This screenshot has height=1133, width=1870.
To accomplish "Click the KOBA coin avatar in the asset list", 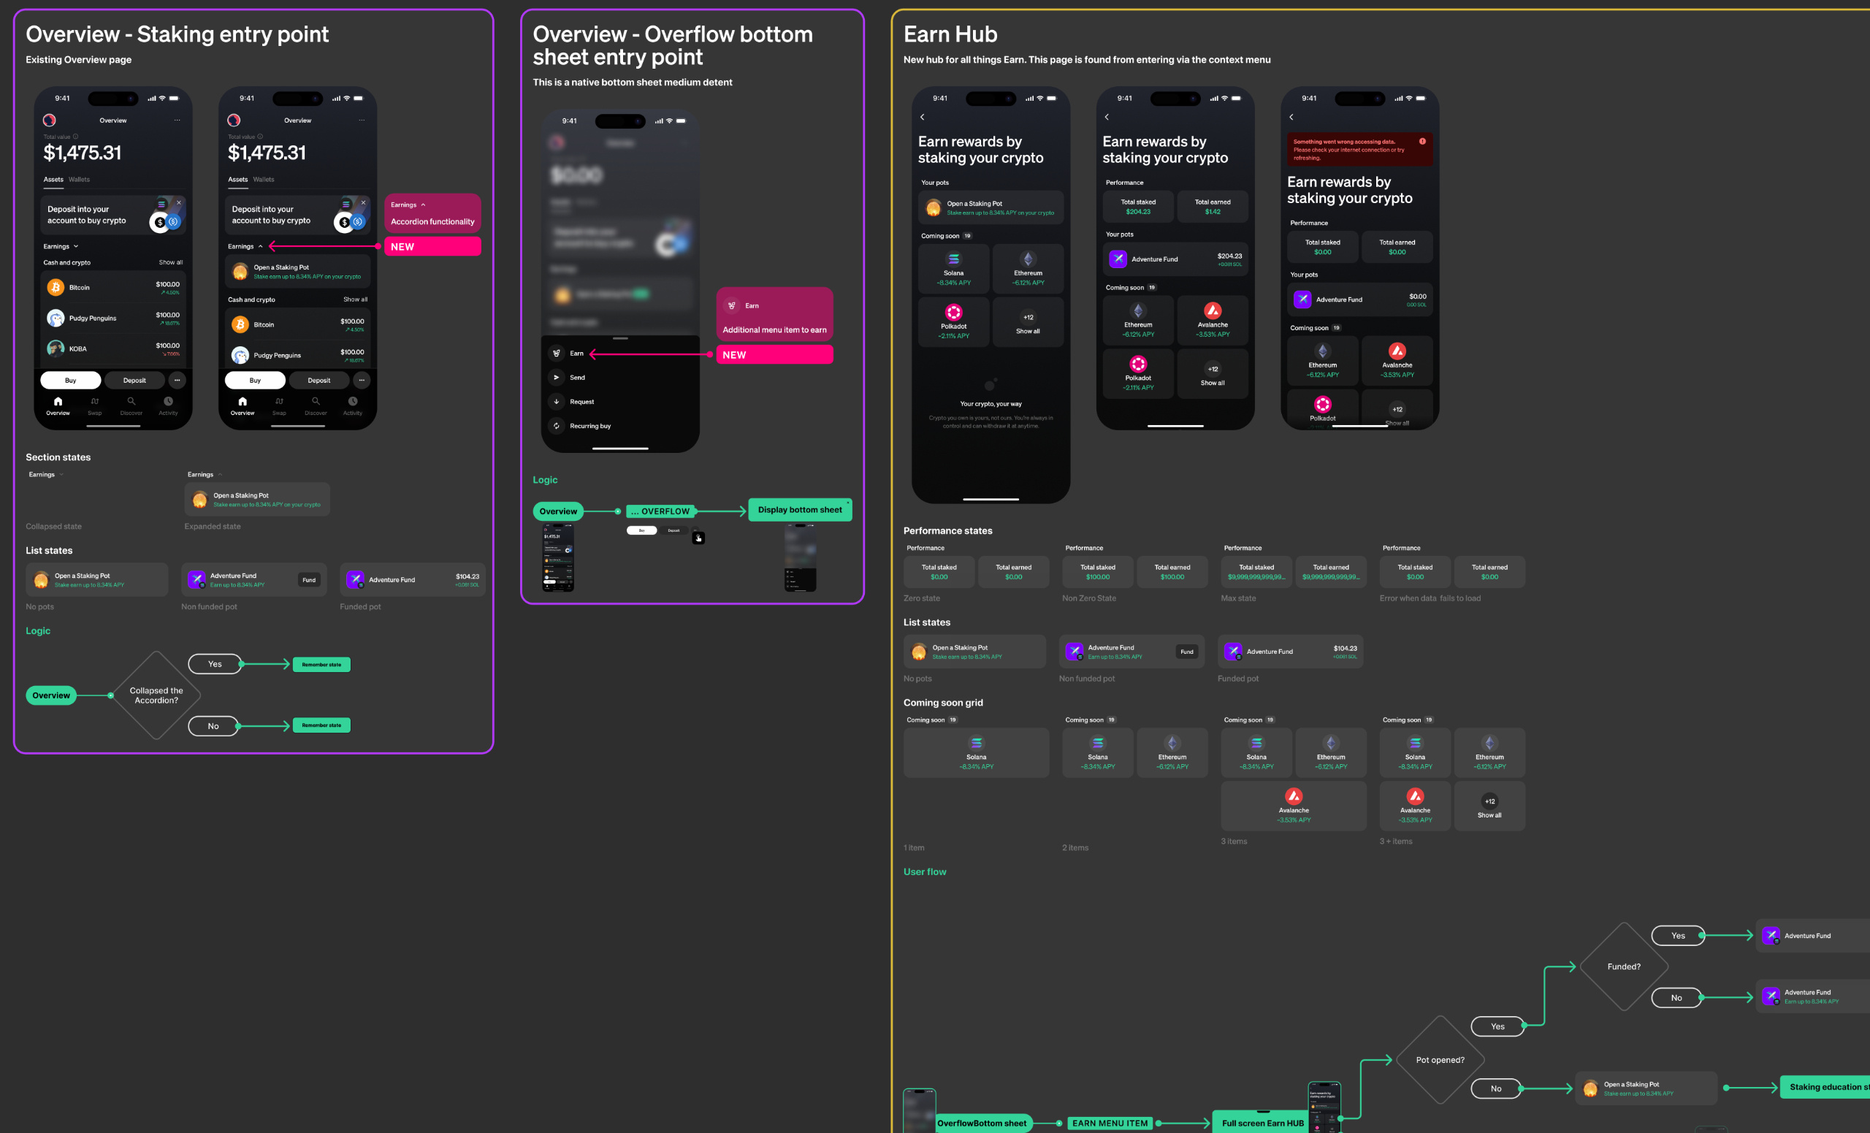I will pos(56,348).
